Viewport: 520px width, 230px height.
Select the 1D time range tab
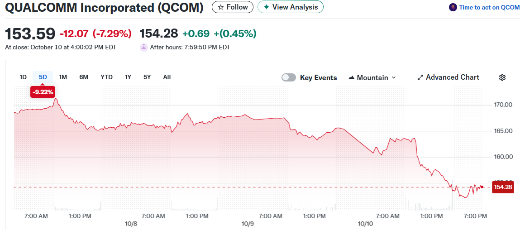coord(23,77)
